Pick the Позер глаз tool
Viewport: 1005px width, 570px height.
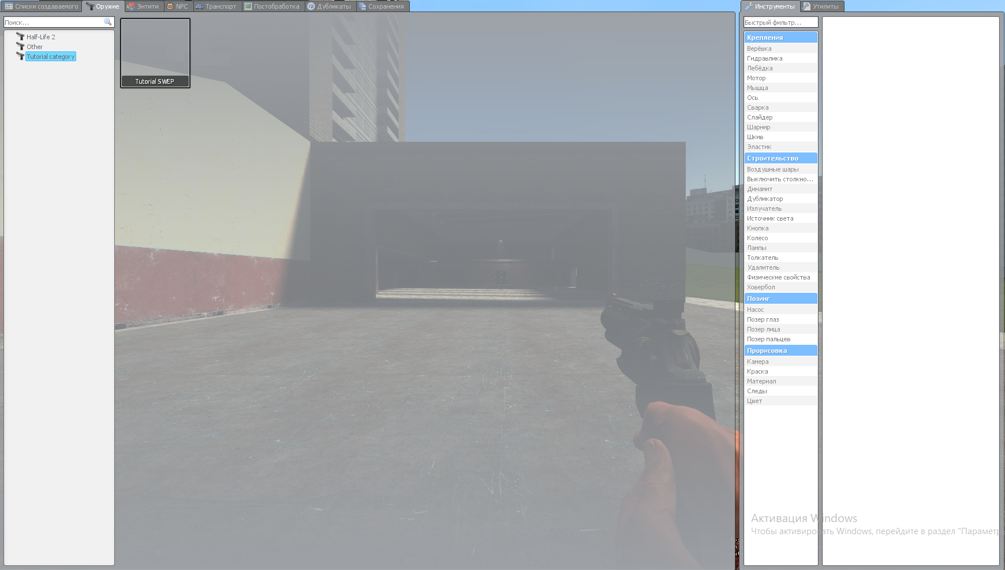pos(780,319)
